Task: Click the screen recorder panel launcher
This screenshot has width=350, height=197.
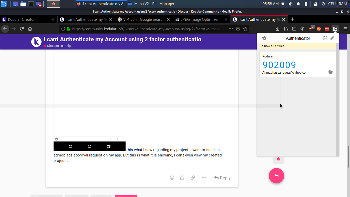Action: pos(39,4)
